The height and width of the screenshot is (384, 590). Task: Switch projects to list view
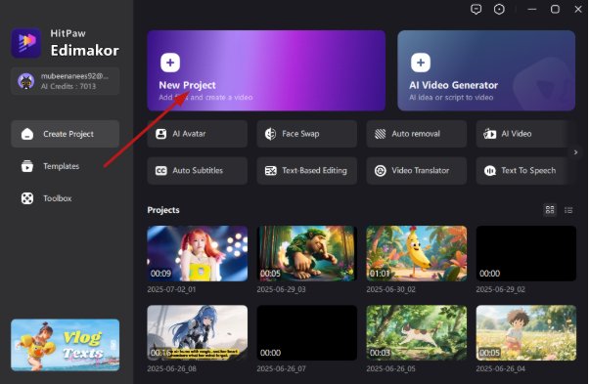click(568, 210)
